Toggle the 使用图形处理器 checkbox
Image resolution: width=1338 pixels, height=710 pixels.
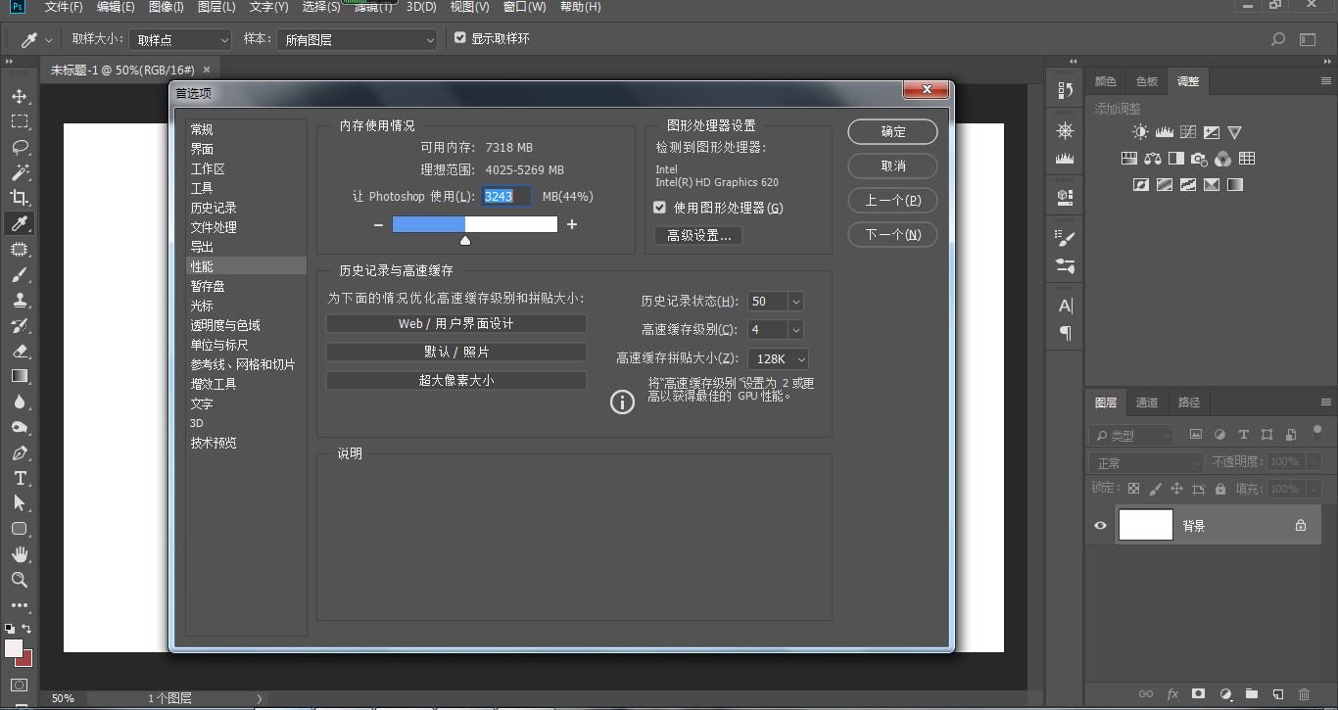pos(659,208)
